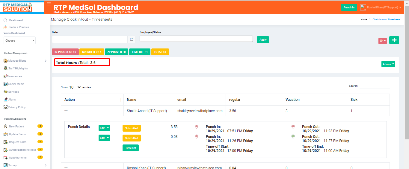The width and height of the screenshot is (409, 169).
Task: Select the Staff Highlights icon
Action: (5, 68)
